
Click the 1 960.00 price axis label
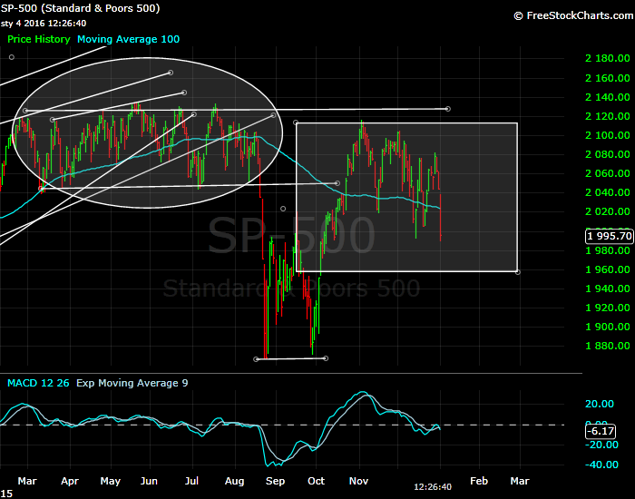click(608, 269)
